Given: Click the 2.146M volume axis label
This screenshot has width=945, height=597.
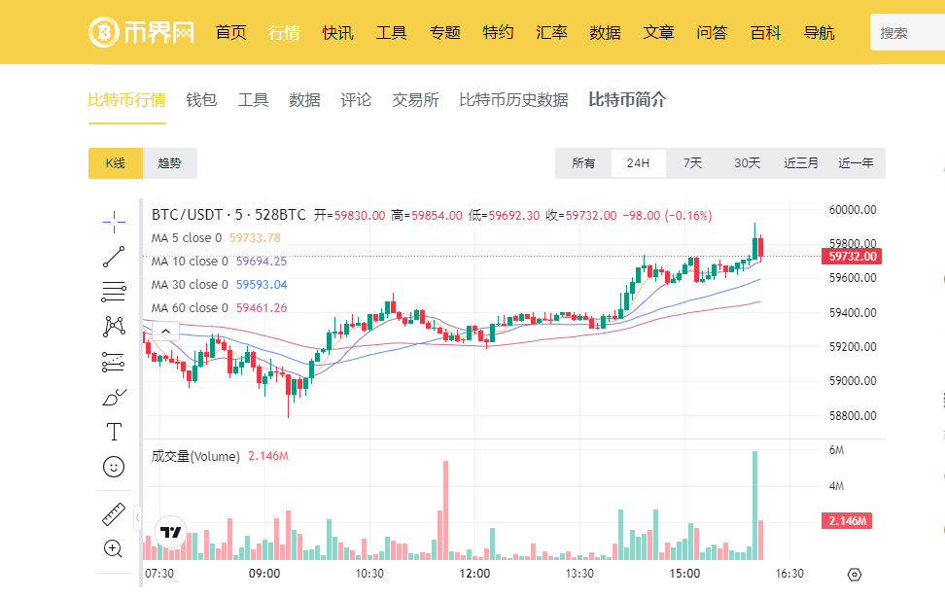Looking at the screenshot, I should coord(847,521).
